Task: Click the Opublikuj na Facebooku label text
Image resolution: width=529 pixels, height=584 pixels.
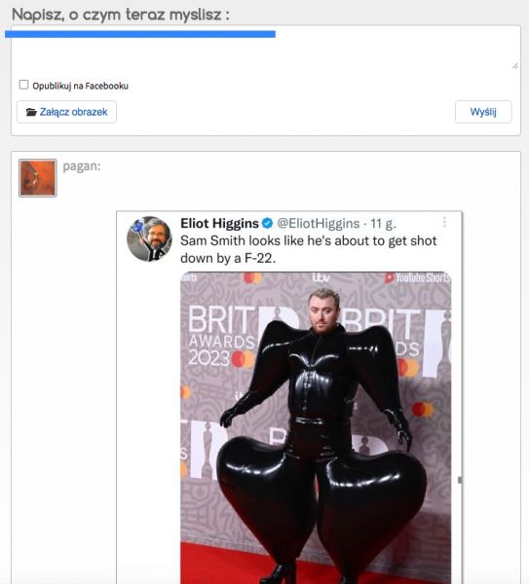Action: (80, 86)
